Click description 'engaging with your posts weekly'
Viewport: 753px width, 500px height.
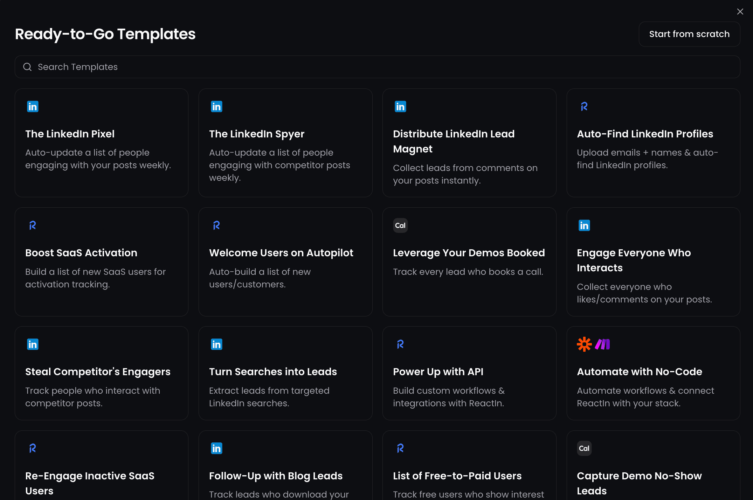[x=98, y=159]
